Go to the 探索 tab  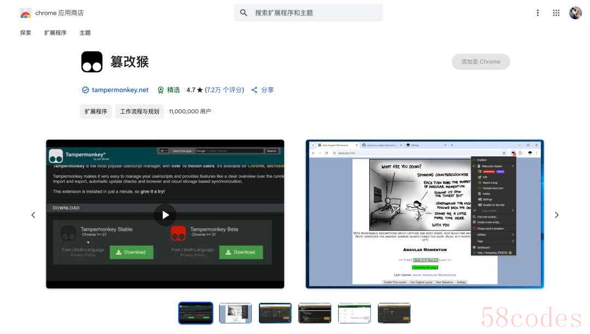click(26, 33)
